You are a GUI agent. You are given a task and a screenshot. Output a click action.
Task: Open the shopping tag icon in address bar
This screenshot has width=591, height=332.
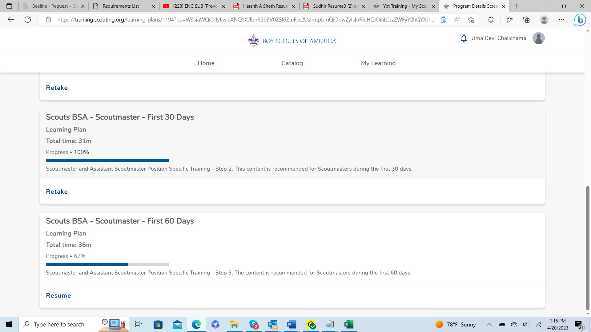coord(444,20)
